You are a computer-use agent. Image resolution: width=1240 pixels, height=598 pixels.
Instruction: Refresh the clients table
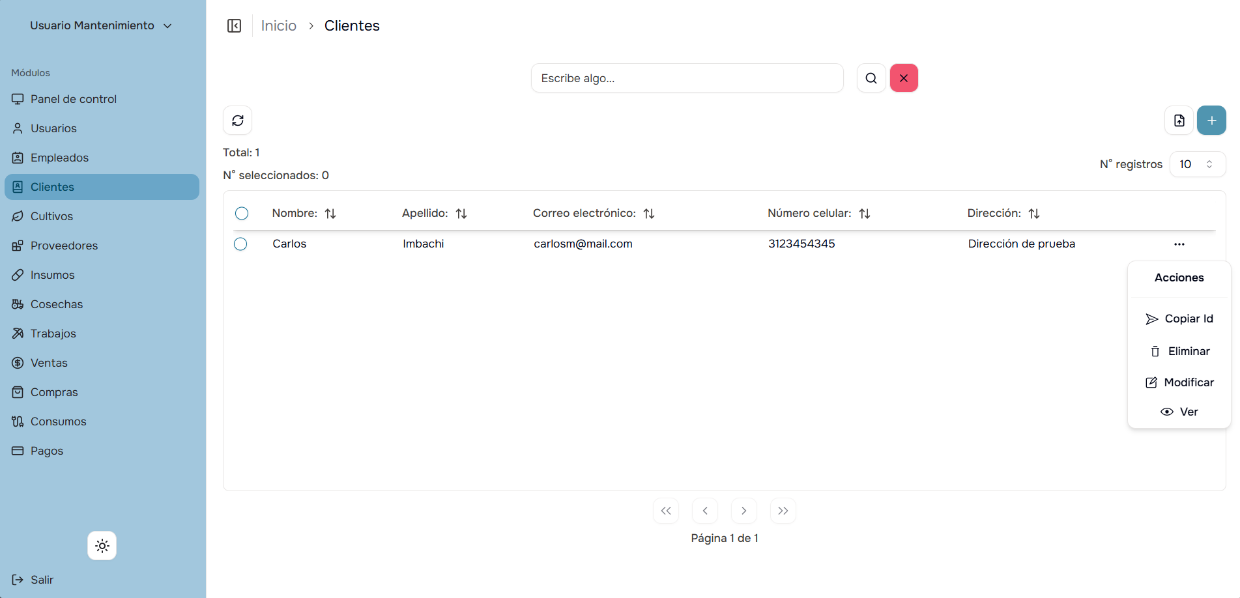pos(238,121)
